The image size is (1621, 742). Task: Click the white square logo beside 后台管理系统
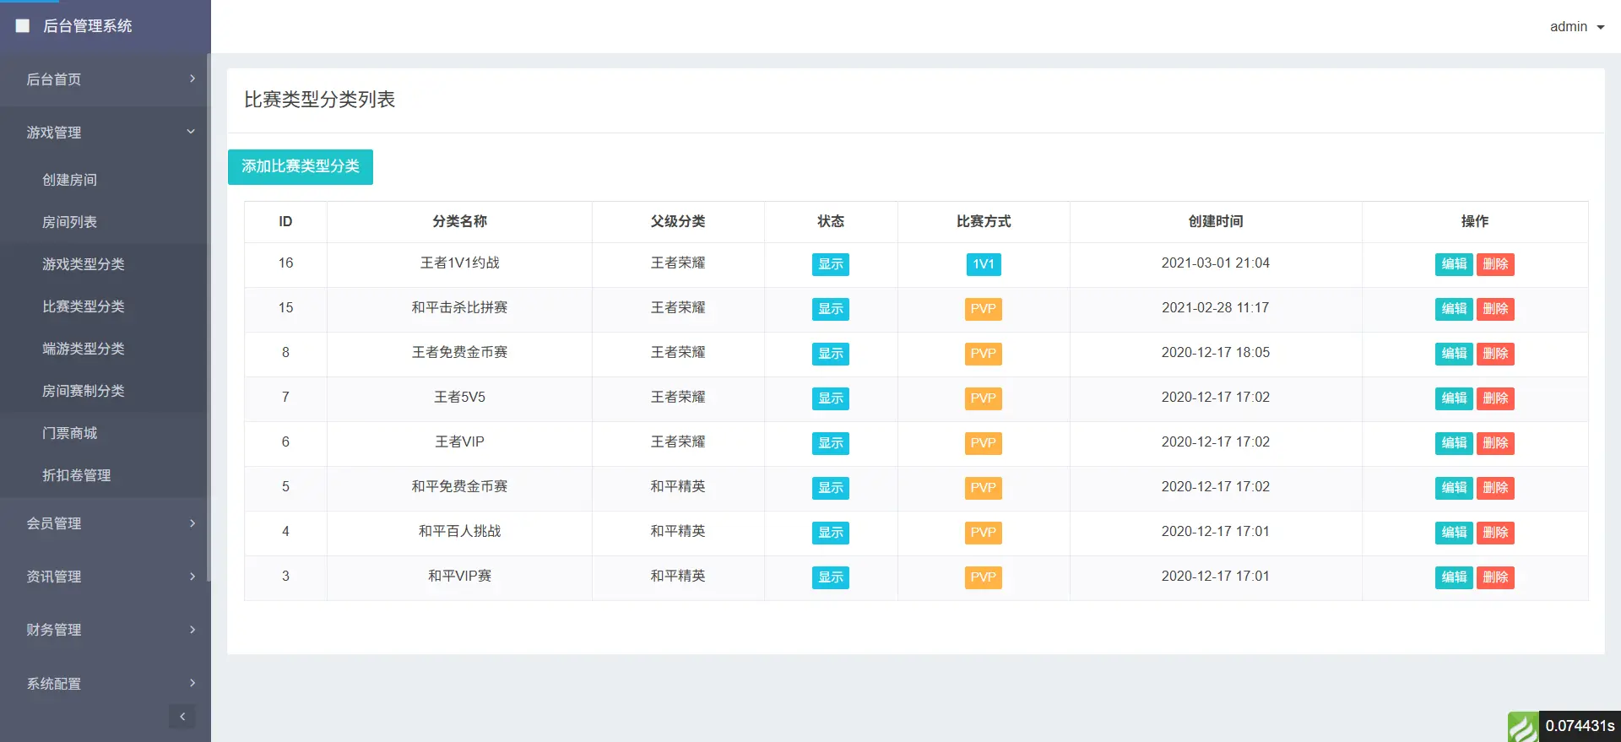(x=23, y=26)
